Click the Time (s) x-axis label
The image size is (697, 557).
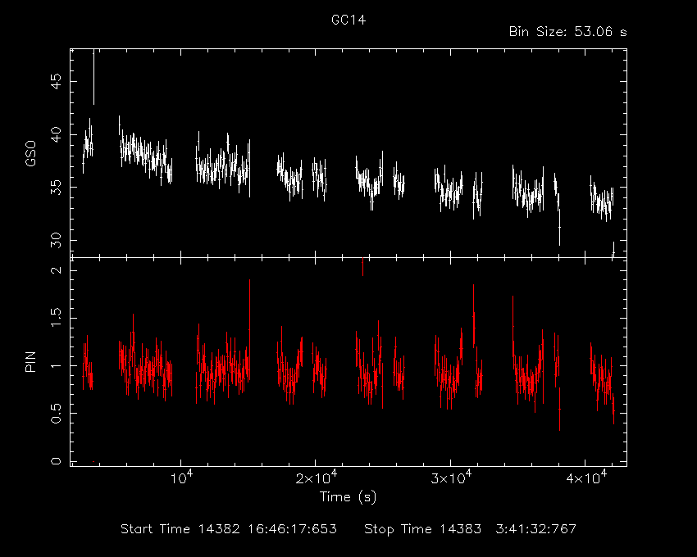coord(348,496)
